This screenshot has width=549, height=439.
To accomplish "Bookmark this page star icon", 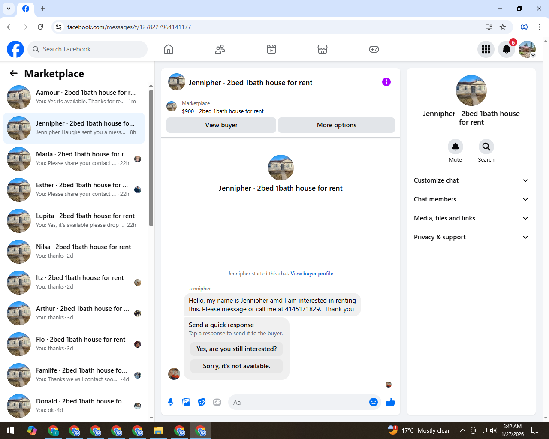I will pos(503,27).
